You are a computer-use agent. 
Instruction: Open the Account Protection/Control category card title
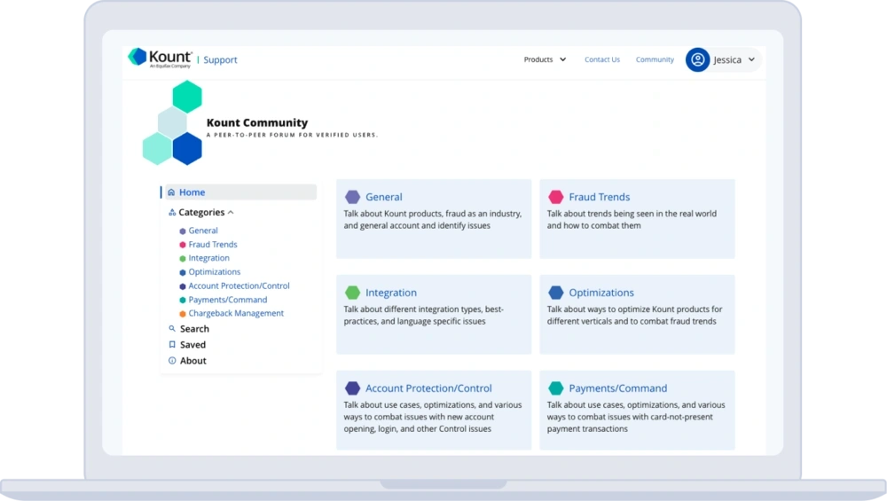coord(428,388)
